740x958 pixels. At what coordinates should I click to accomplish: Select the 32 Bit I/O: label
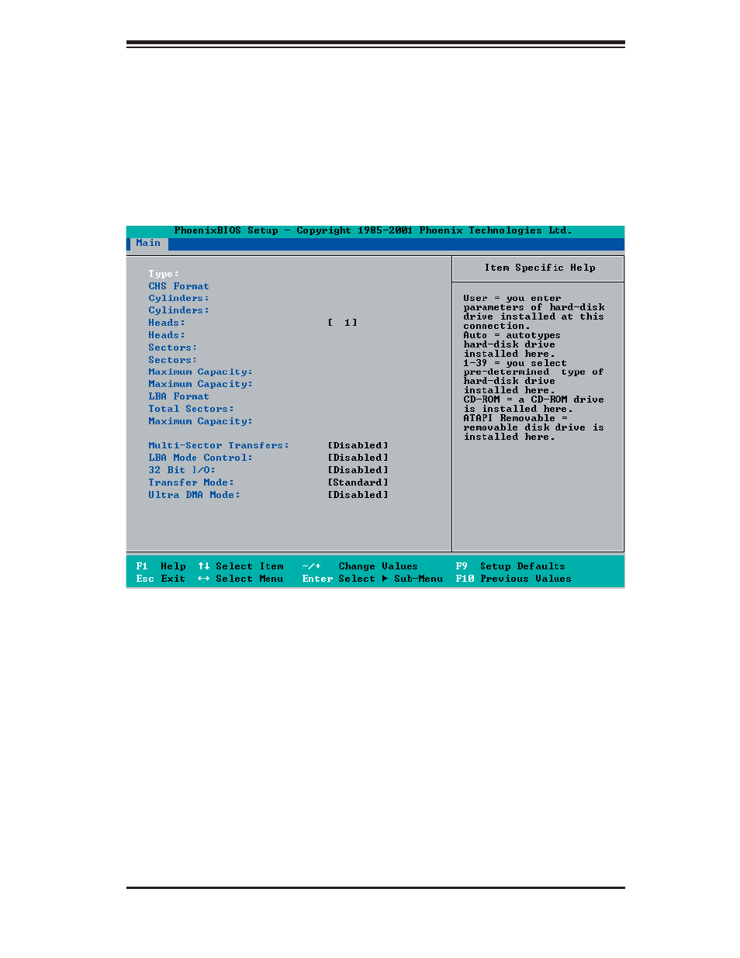pos(182,470)
